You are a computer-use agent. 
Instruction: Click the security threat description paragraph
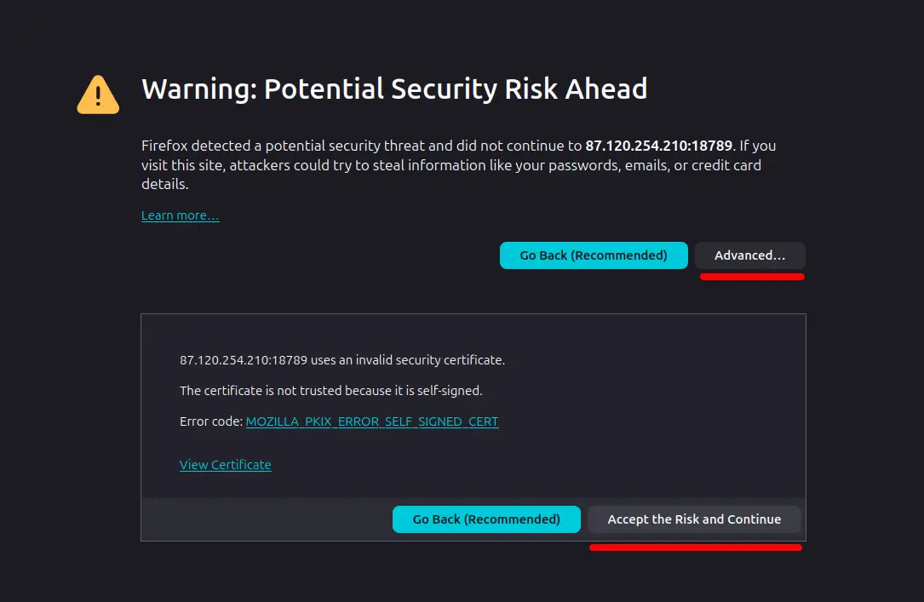click(x=458, y=164)
